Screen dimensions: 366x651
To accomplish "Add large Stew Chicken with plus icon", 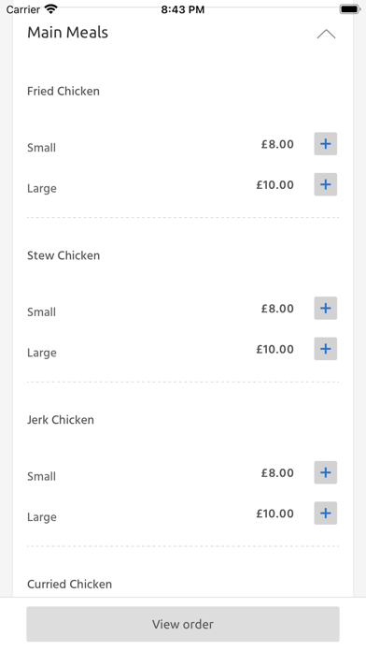I will [325, 349].
